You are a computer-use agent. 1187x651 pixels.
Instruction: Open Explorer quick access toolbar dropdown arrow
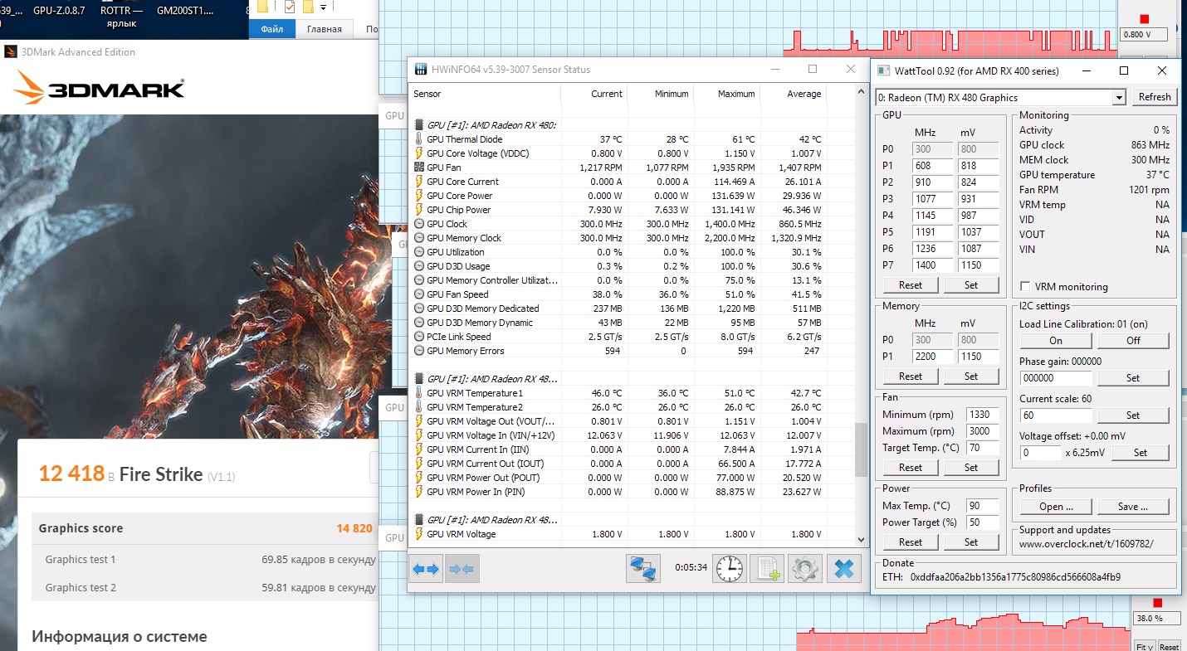(x=322, y=7)
